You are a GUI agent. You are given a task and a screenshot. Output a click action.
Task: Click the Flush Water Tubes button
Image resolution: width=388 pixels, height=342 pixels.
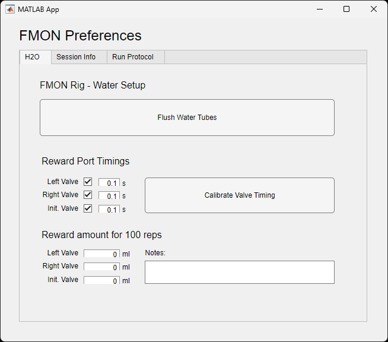click(x=187, y=118)
